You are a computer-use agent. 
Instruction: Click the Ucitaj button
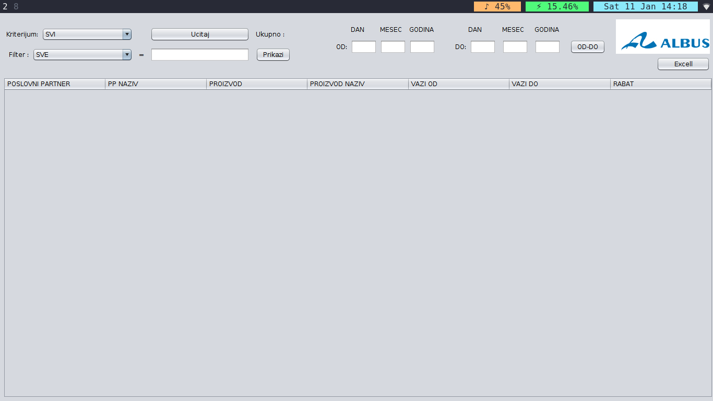tap(200, 34)
